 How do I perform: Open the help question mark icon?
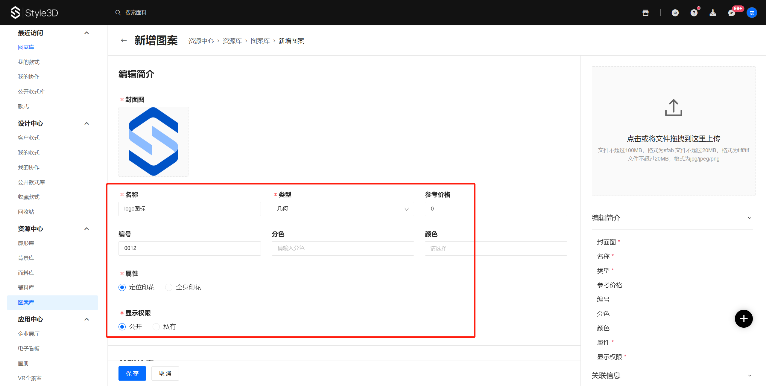point(694,13)
